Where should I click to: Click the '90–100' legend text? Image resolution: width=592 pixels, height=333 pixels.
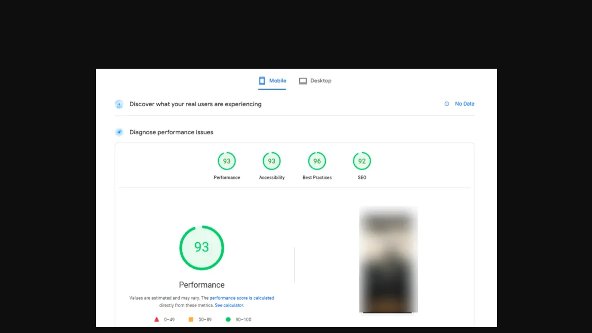click(x=243, y=320)
